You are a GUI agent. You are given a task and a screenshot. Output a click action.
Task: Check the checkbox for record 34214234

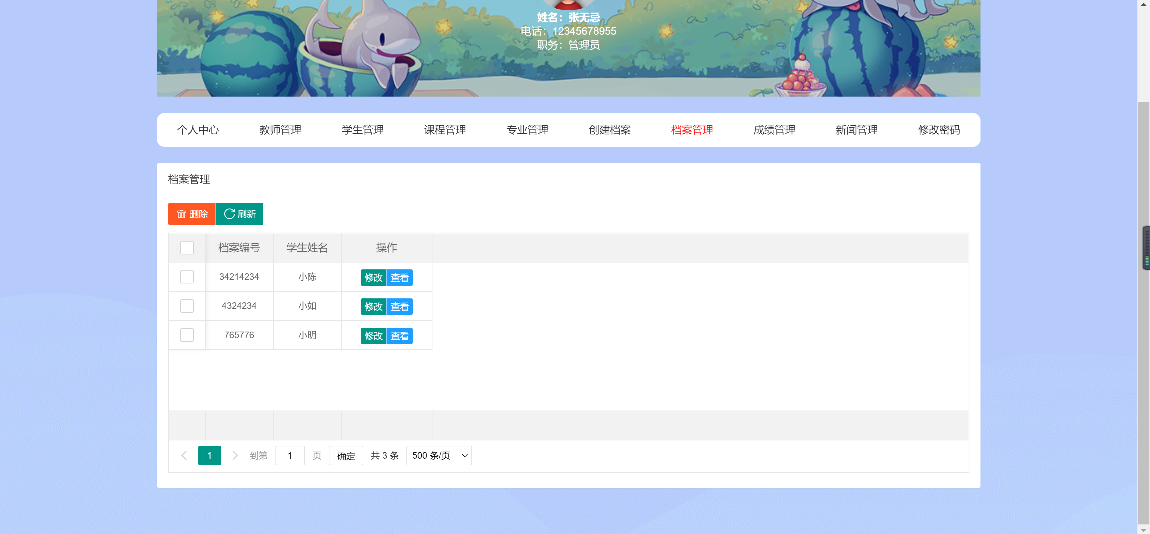point(187,276)
